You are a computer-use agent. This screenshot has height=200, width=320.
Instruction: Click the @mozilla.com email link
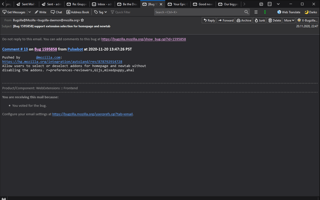click(48, 57)
